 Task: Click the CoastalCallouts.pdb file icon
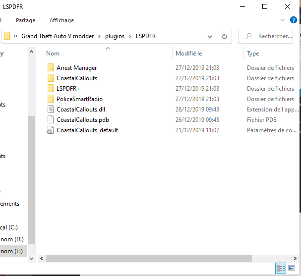pyautogui.click(x=51, y=120)
